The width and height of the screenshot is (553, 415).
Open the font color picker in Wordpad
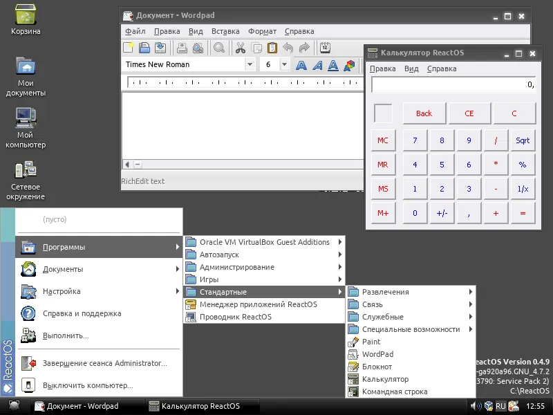349,65
